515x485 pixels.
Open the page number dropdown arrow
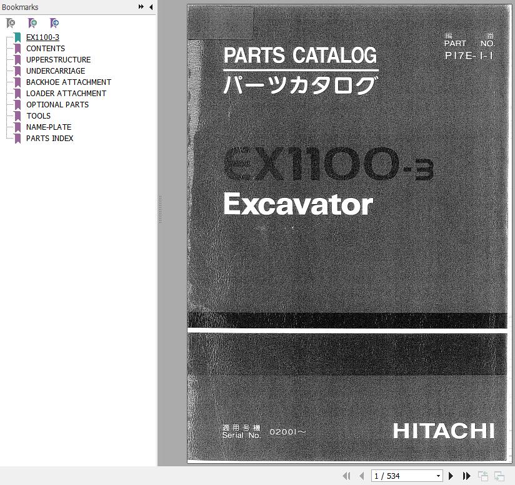[439, 476]
